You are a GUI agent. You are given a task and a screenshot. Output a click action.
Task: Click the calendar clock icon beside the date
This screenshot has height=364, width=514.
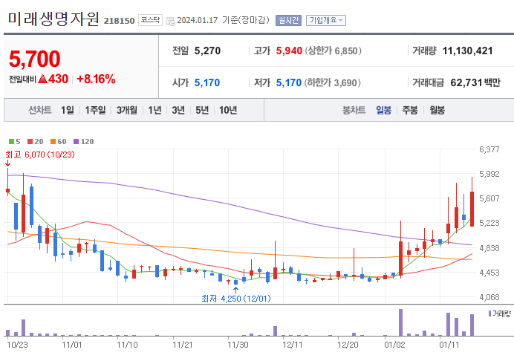pos(170,22)
